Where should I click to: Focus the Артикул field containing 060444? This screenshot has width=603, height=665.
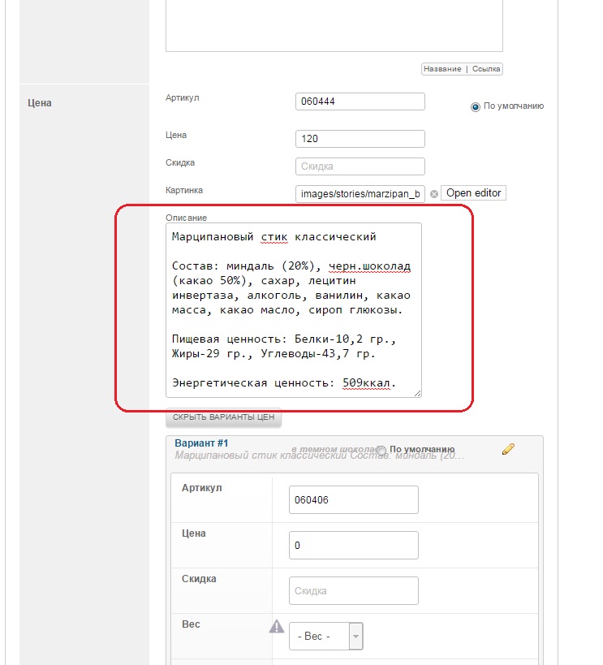[360, 101]
